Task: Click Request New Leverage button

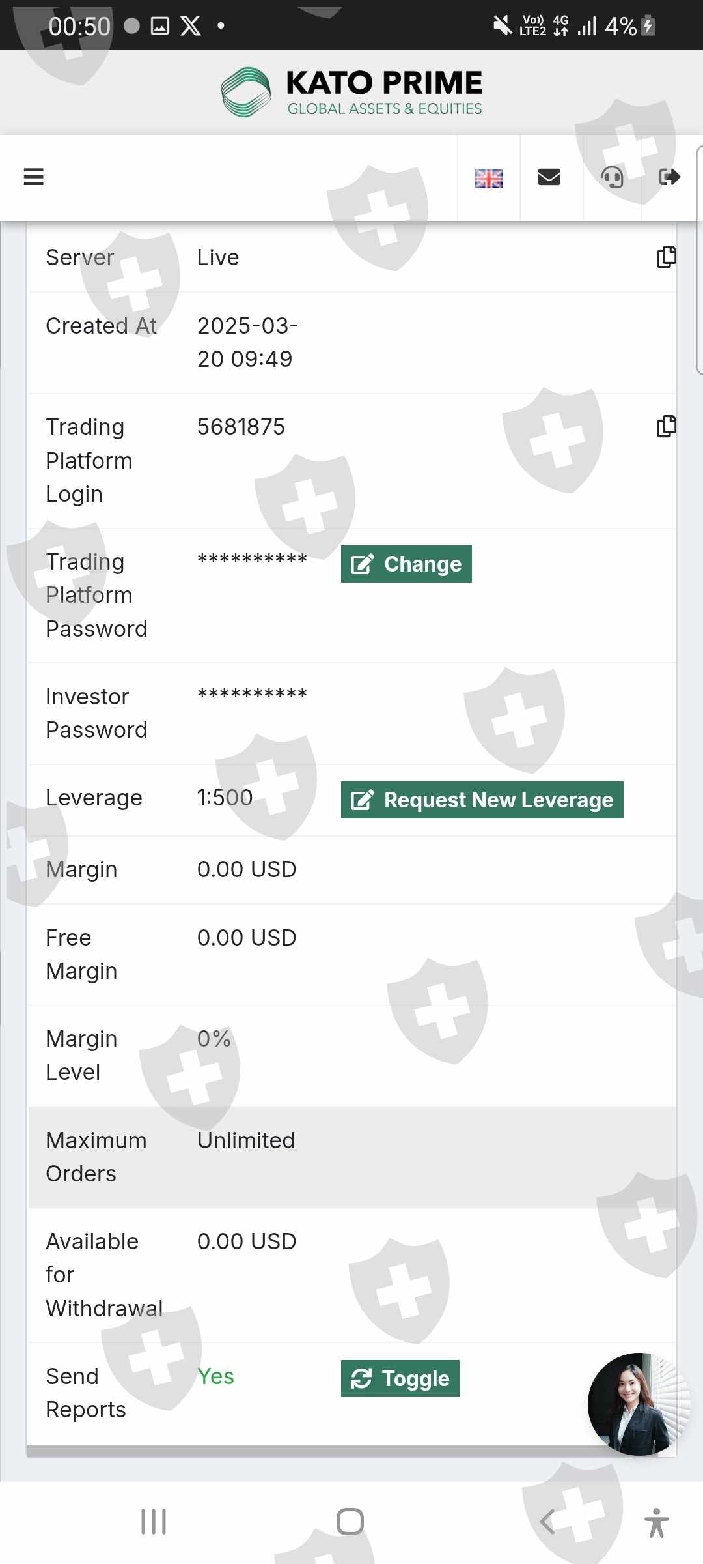Action: (482, 800)
